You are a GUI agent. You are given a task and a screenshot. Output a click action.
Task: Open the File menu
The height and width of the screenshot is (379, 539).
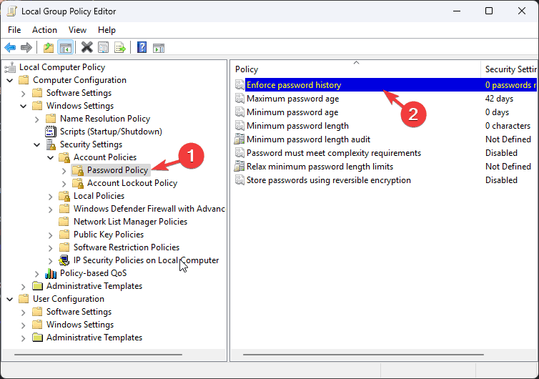pyautogui.click(x=14, y=30)
